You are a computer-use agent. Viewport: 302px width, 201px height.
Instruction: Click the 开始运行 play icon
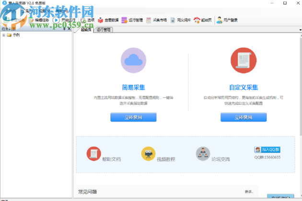click(x=56, y=20)
